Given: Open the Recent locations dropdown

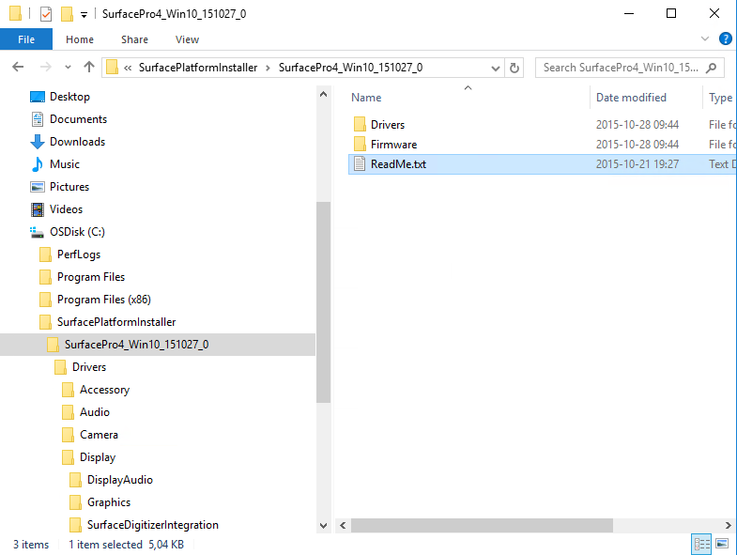Looking at the screenshot, I should 69,68.
